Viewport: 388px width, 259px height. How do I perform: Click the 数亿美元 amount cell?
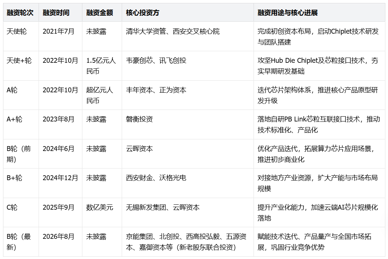[x=102, y=212]
